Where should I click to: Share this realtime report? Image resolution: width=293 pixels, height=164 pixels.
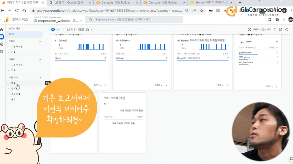[x=286, y=29]
